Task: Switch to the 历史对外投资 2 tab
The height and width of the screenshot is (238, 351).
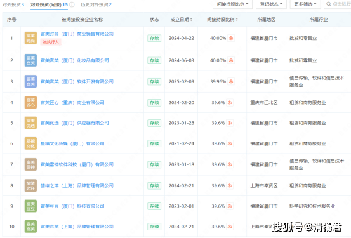Action: coord(96,4)
